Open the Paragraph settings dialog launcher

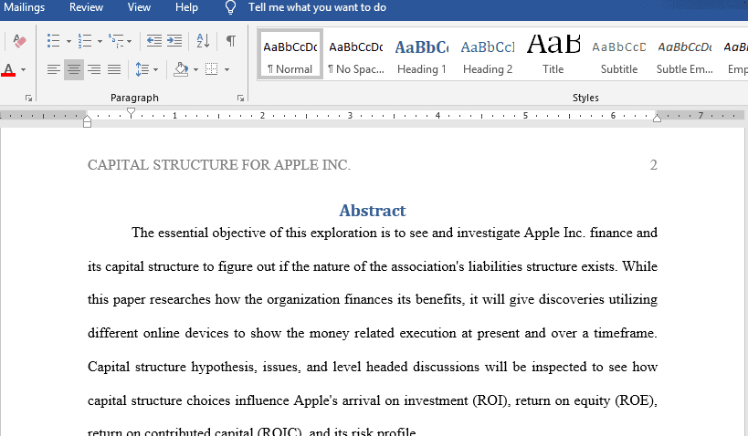pyautogui.click(x=241, y=98)
